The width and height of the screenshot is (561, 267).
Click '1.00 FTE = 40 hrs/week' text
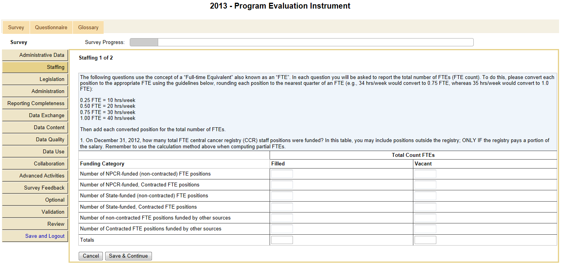pyautogui.click(x=108, y=118)
